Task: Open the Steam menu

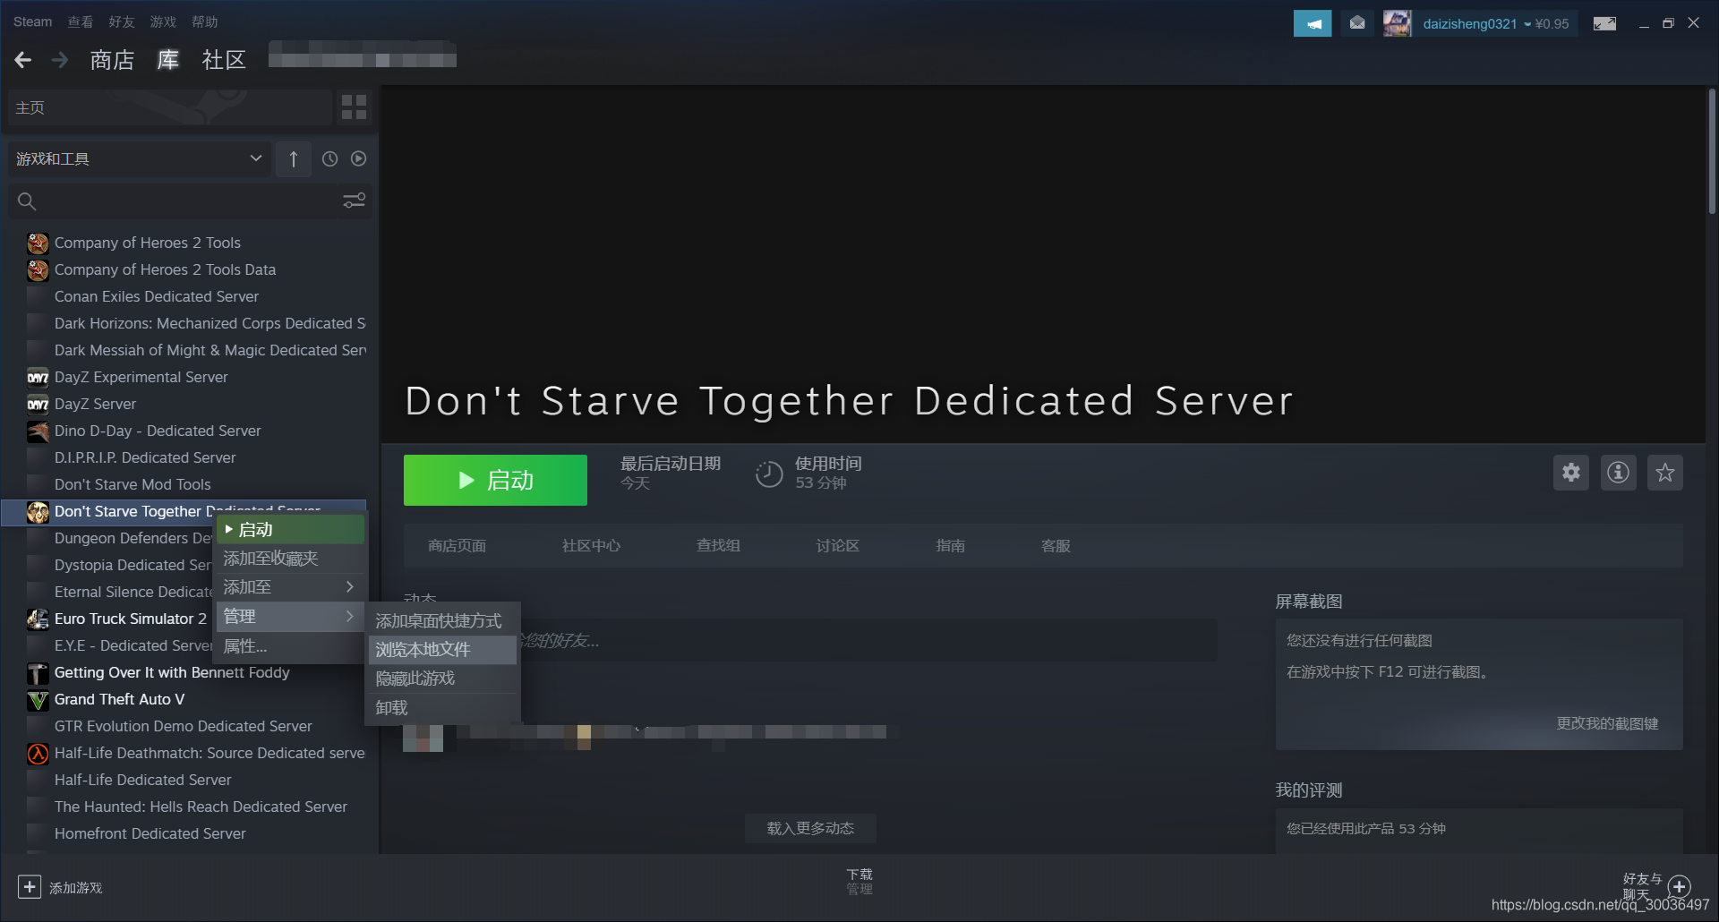Action: [32, 21]
